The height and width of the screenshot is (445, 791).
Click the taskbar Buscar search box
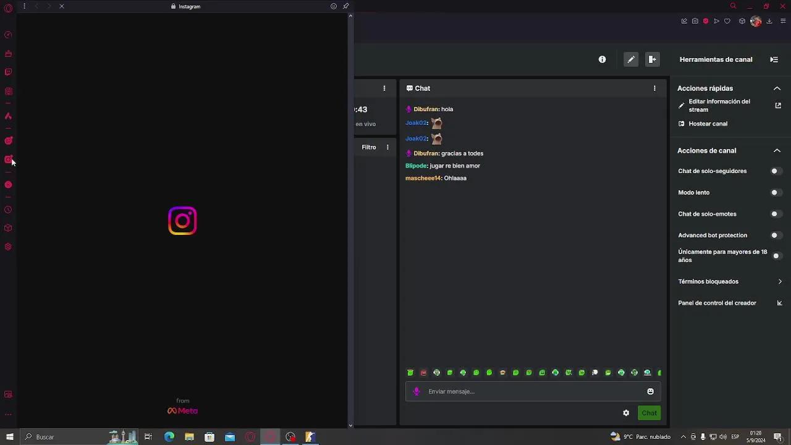[x=79, y=437]
